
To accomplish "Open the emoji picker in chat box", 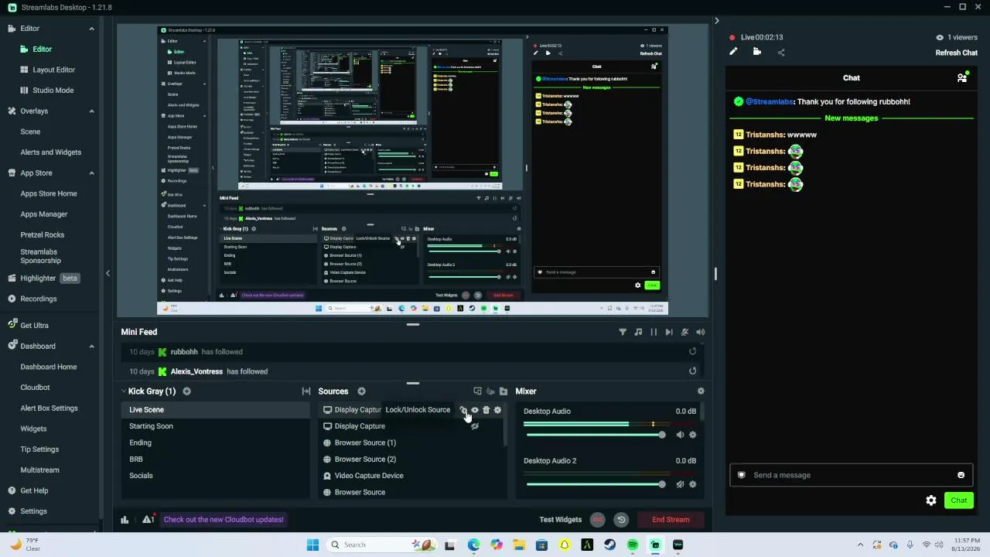I will coord(961,475).
